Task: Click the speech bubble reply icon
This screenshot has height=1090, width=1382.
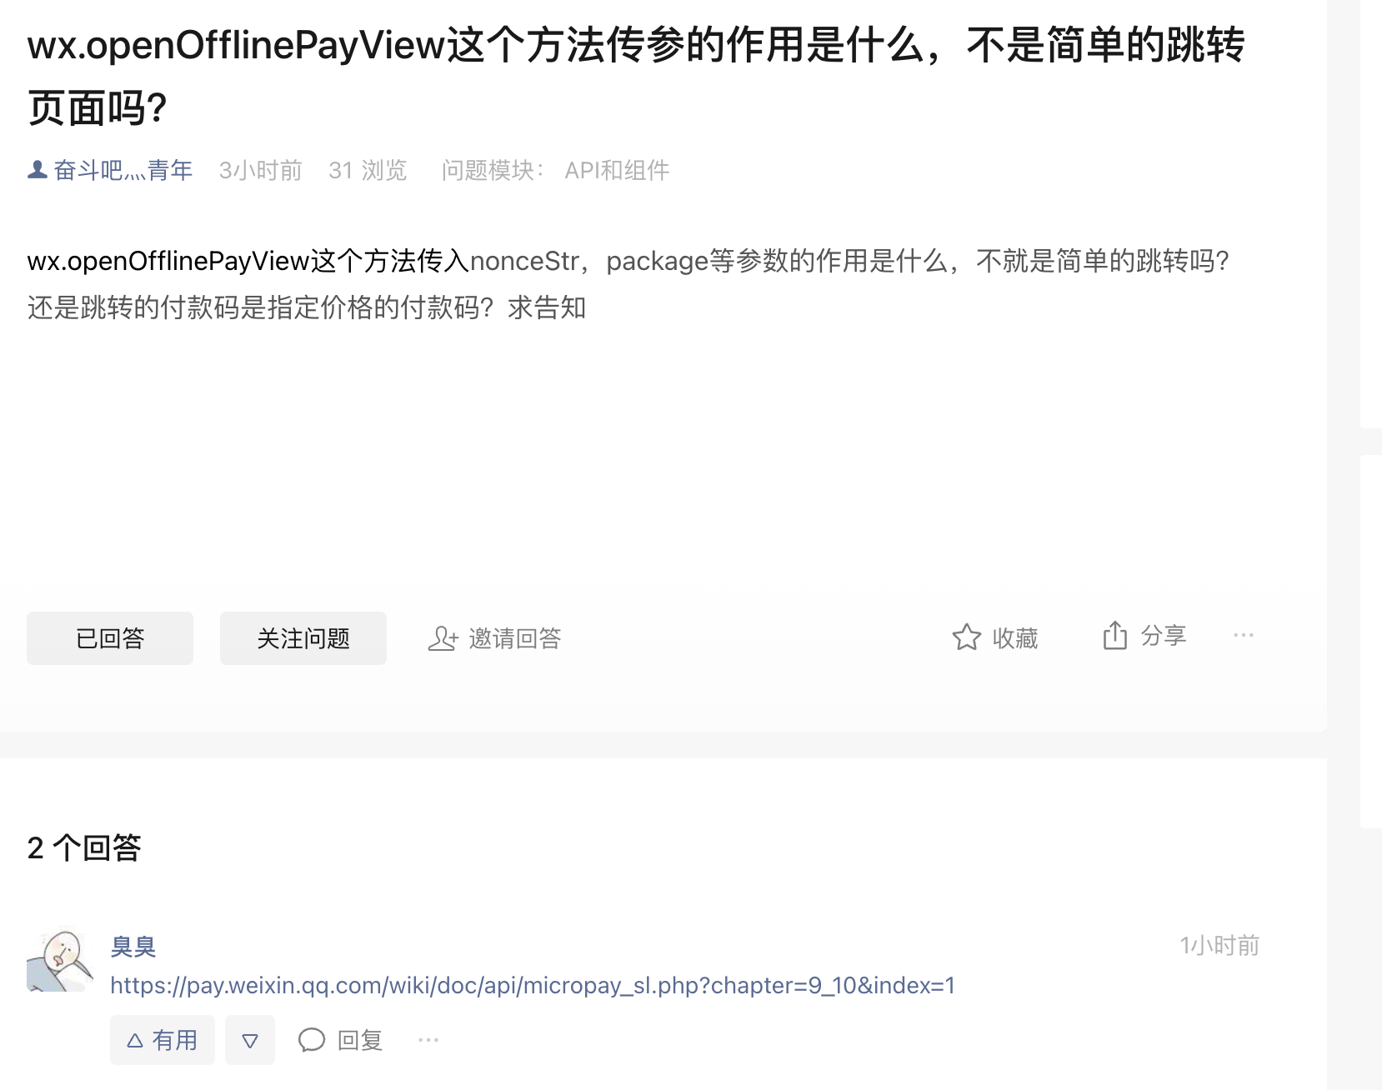Action: pos(312,1040)
